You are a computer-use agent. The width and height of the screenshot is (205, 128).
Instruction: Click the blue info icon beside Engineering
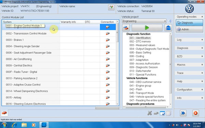coord(170,21)
